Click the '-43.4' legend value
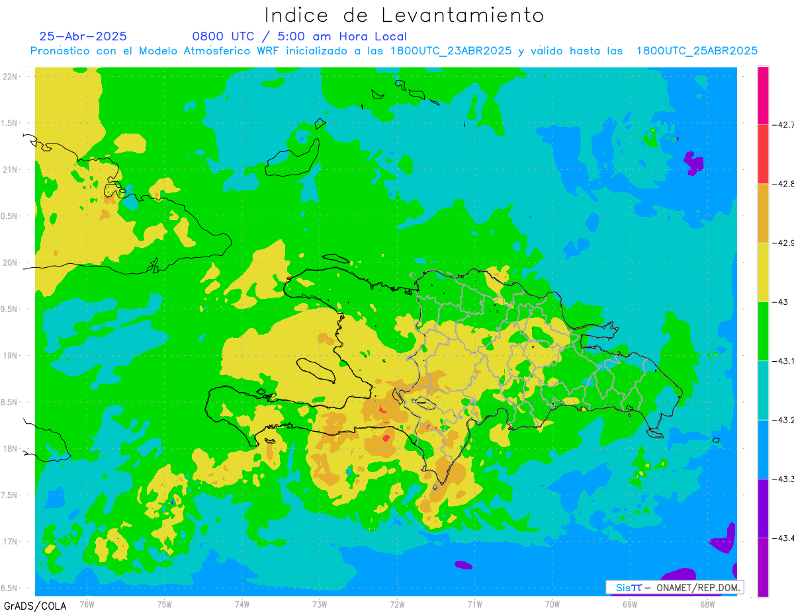This screenshot has width=794, height=613. coord(784,538)
